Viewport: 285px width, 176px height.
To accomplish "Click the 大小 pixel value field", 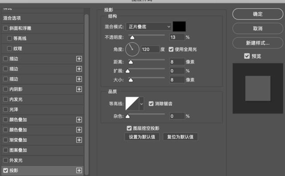I will coord(177,80).
